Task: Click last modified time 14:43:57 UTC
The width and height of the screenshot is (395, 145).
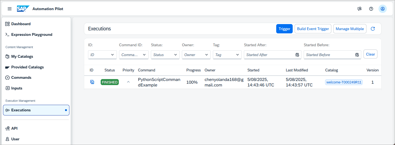Action: (299, 85)
